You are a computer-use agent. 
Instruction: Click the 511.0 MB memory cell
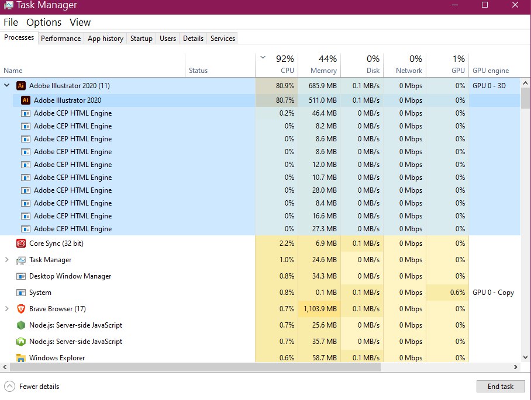[x=319, y=100]
